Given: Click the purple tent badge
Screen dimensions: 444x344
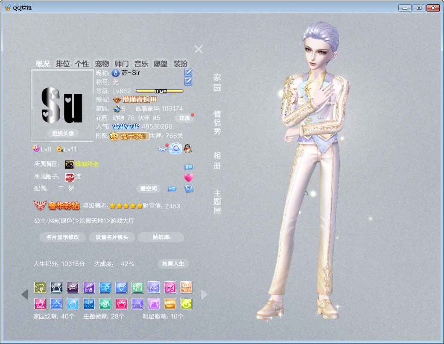Looking at the screenshot, I should coord(137,304).
